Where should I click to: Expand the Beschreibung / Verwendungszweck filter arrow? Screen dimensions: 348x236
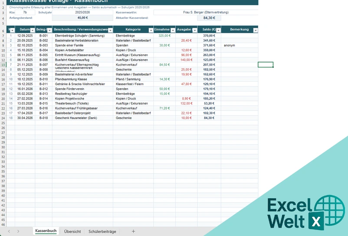(x=110, y=30)
